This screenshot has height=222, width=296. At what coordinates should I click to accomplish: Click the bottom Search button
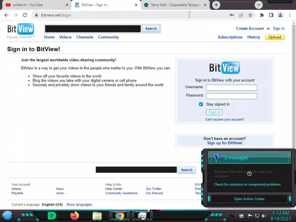point(187,170)
